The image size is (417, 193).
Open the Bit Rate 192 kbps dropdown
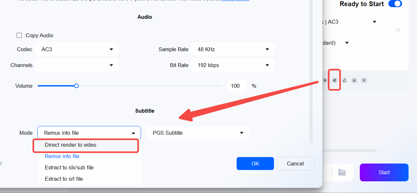pyautogui.click(x=233, y=65)
